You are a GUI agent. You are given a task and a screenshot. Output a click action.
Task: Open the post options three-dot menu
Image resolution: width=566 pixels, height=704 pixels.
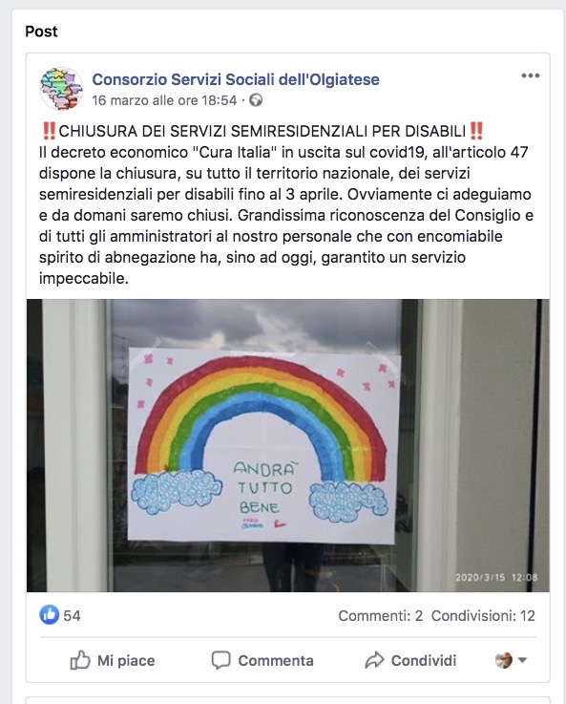(x=530, y=75)
